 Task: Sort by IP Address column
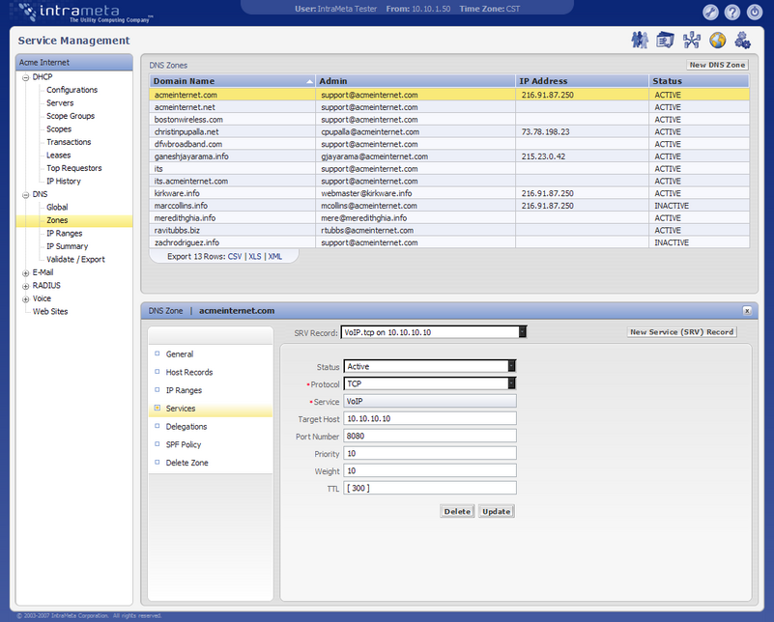[582, 81]
